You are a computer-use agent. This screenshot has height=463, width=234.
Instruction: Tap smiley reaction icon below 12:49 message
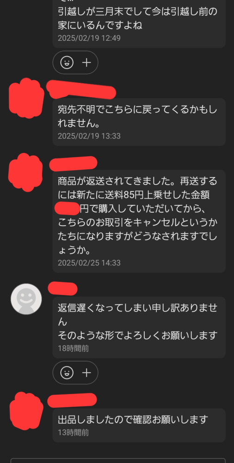(x=67, y=62)
